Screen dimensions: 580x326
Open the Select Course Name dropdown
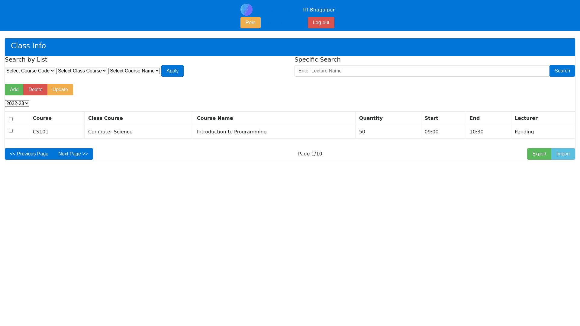tap(134, 71)
